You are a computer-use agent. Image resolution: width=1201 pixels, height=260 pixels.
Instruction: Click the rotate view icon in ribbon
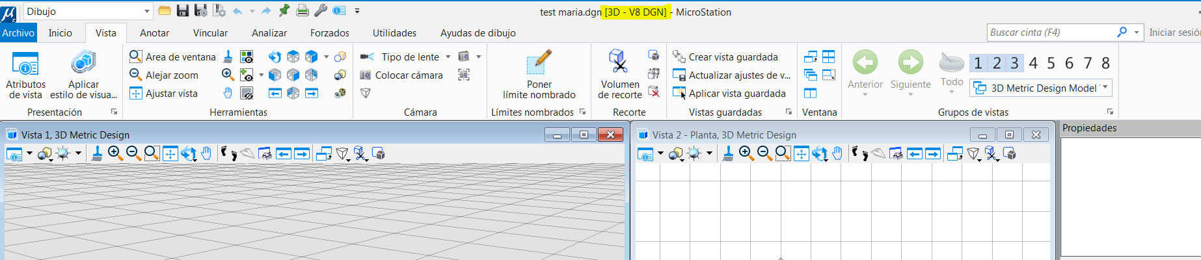tap(275, 57)
